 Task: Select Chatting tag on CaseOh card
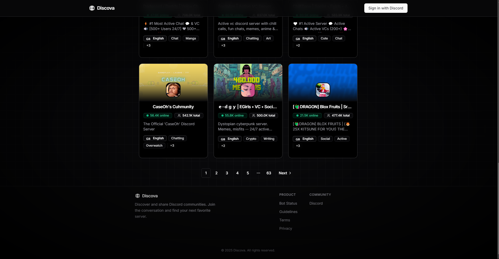pyautogui.click(x=178, y=138)
